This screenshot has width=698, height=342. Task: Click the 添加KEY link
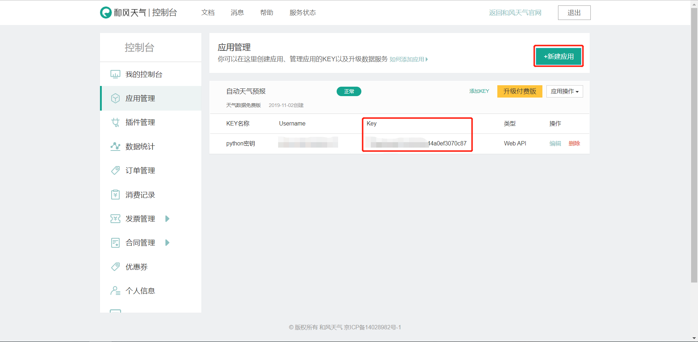(x=479, y=91)
